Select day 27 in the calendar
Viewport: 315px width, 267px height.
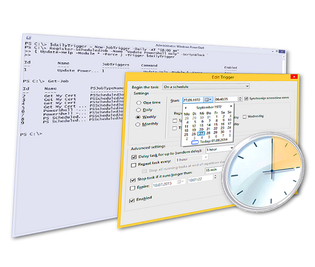[201, 133]
